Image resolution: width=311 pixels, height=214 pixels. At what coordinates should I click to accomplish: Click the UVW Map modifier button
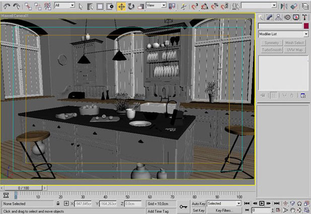294,50
